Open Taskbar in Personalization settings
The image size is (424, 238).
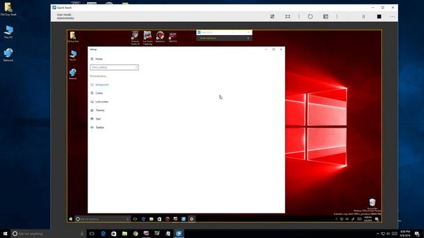tap(99, 128)
